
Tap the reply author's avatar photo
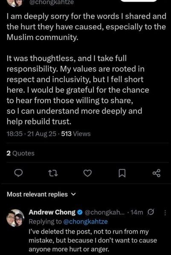point(15,218)
